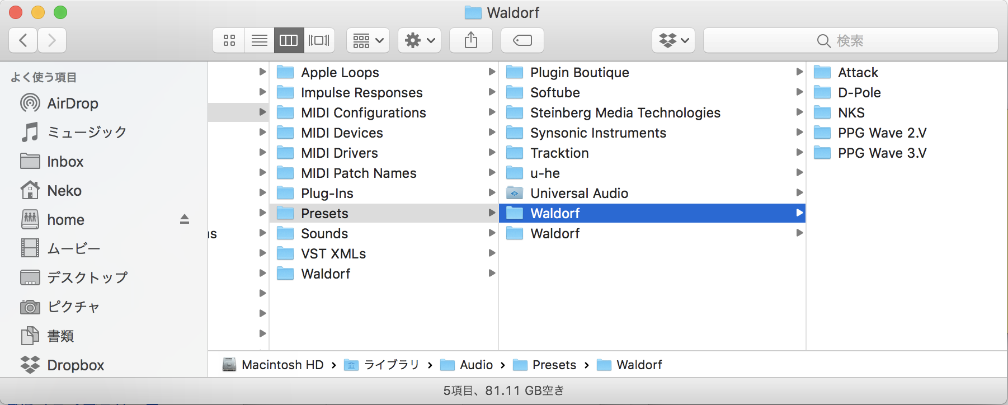Click in the search field
The height and width of the screenshot is (405, 1008).
click(x=850, y=40)
